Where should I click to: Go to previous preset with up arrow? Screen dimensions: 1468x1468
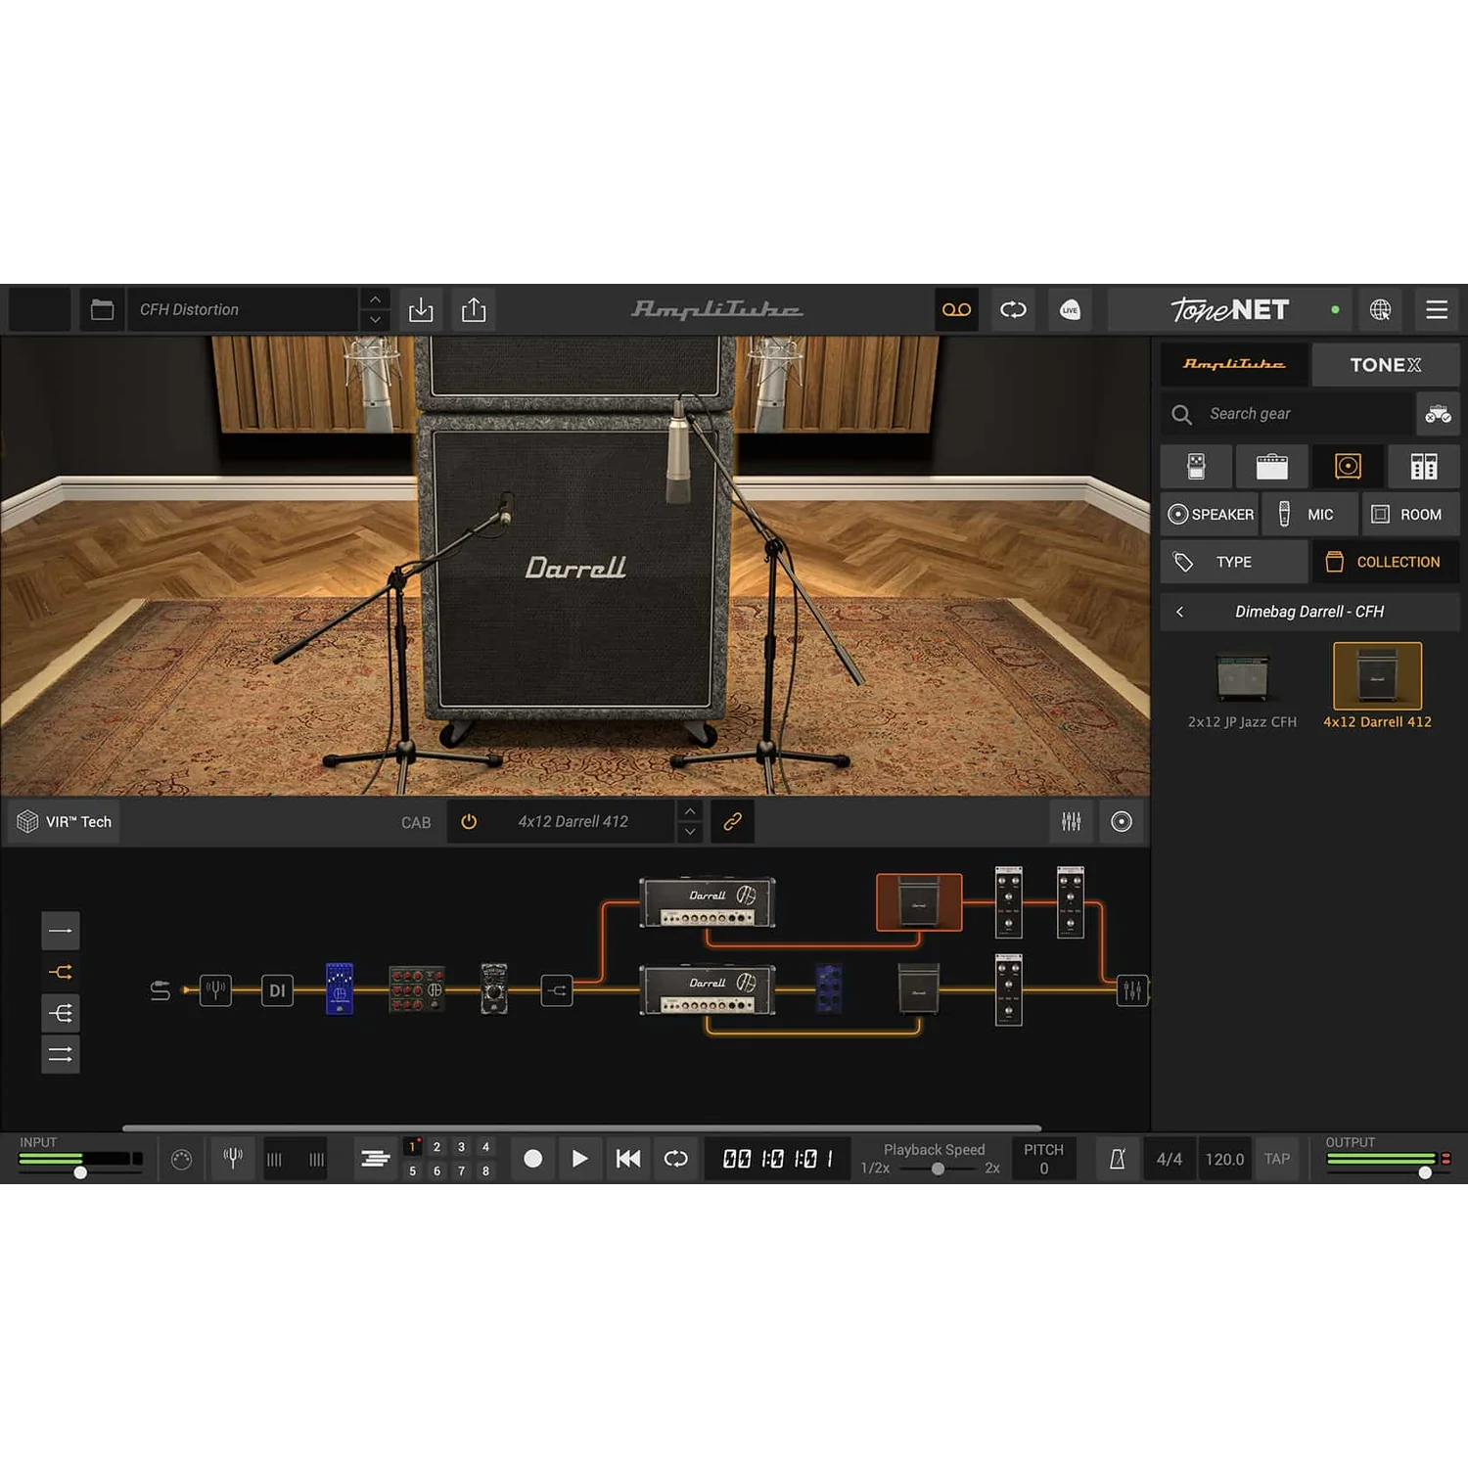coord(375,299)
